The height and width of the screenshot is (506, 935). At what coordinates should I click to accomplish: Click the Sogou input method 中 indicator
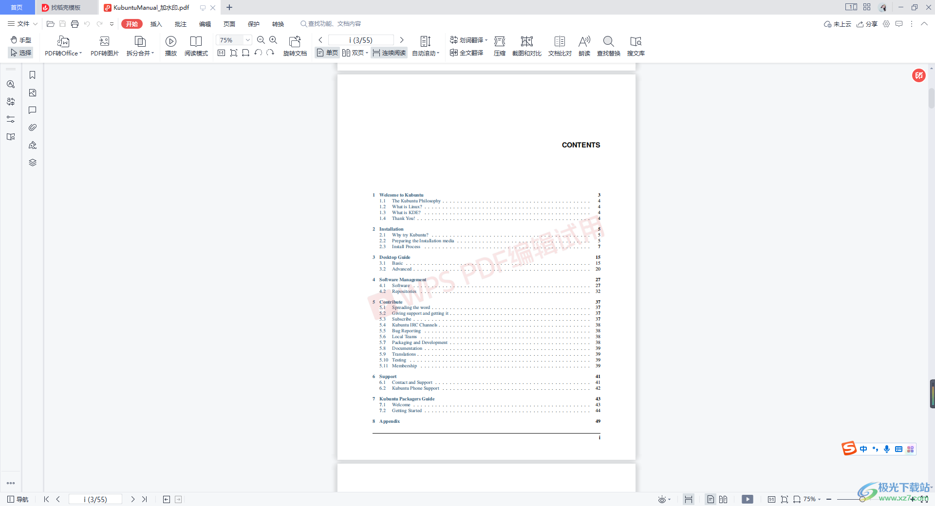pyautogui.click(x=863, y=449)
